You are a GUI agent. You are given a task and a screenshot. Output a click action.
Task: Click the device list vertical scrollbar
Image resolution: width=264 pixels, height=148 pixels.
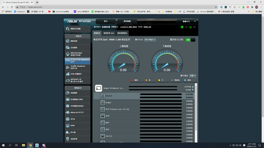(196, 107)
